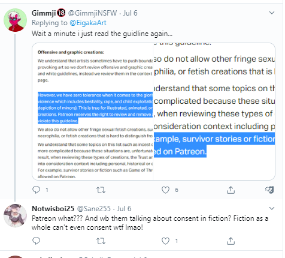285x258 pixels.
Task: Open Notwisboi25's display name profile
Action: click(53, 209)
